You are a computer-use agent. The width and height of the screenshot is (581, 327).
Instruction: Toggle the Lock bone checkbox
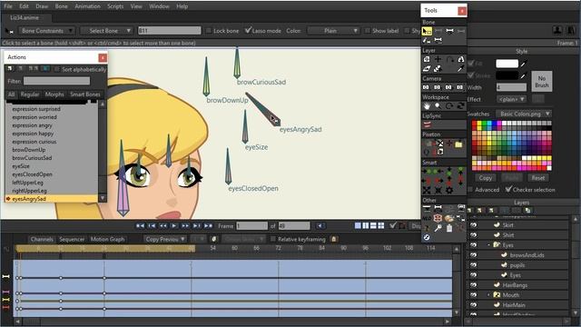point(209,31)
